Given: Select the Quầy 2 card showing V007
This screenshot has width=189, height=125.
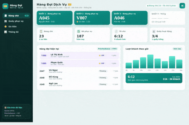Looking at the screenshot, I should tap(92, 18).
